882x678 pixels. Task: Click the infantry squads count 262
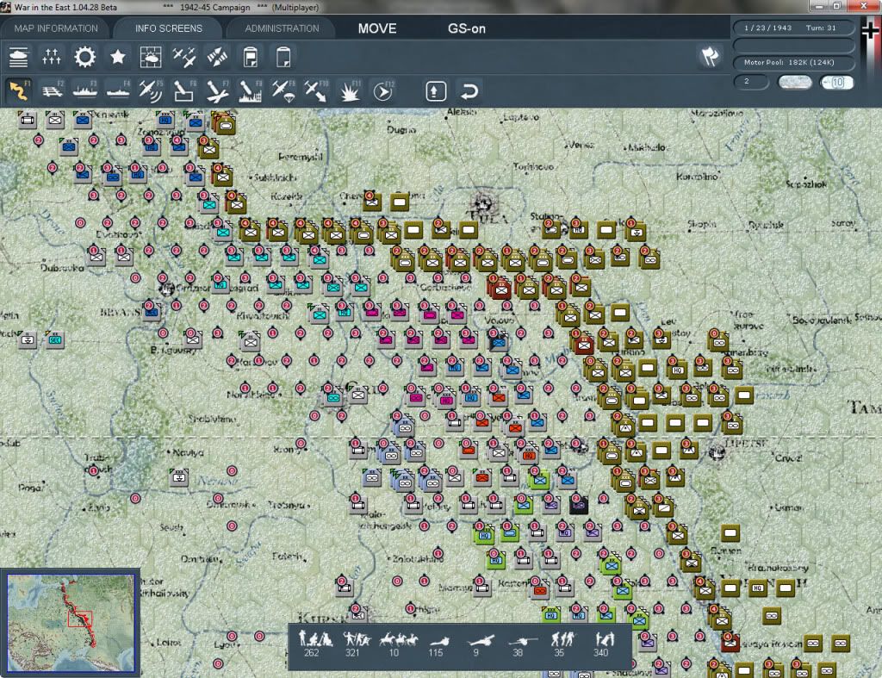(314, 644)
